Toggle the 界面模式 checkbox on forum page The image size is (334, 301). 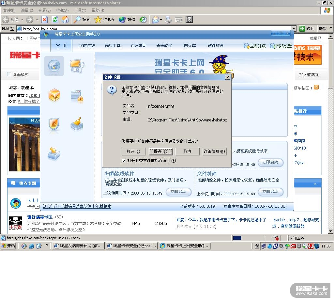pyautogui.click(x=9, y=74)
